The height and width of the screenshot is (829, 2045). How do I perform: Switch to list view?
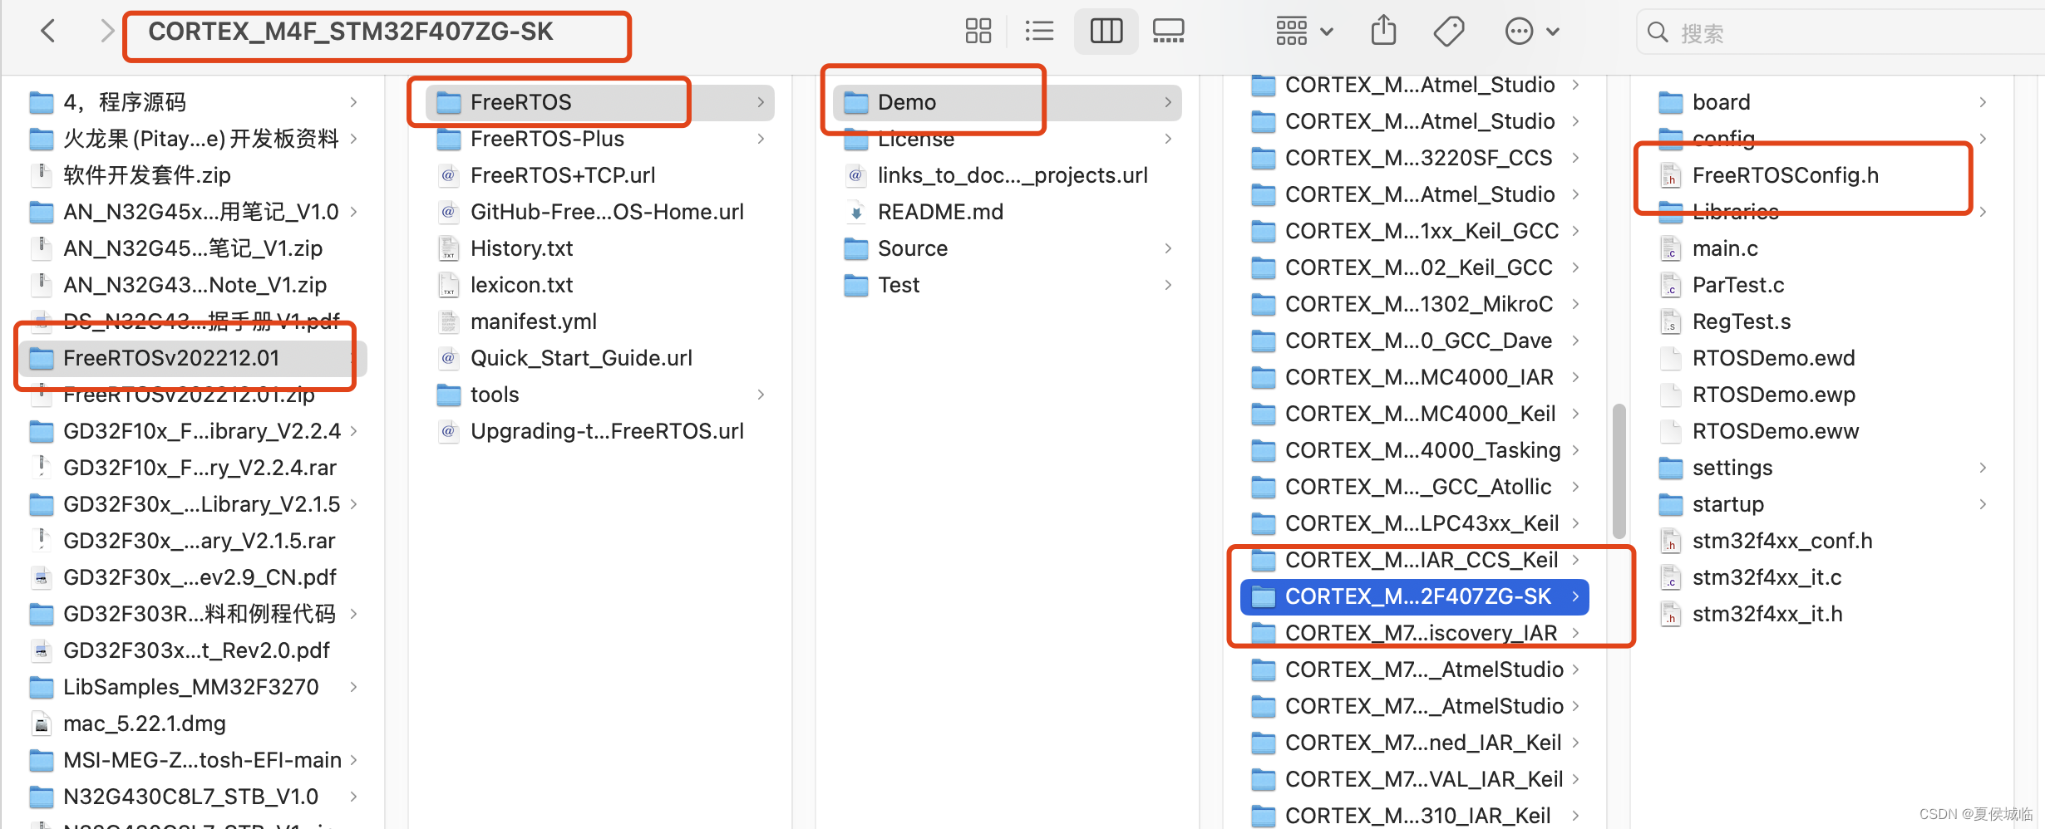1039,32
